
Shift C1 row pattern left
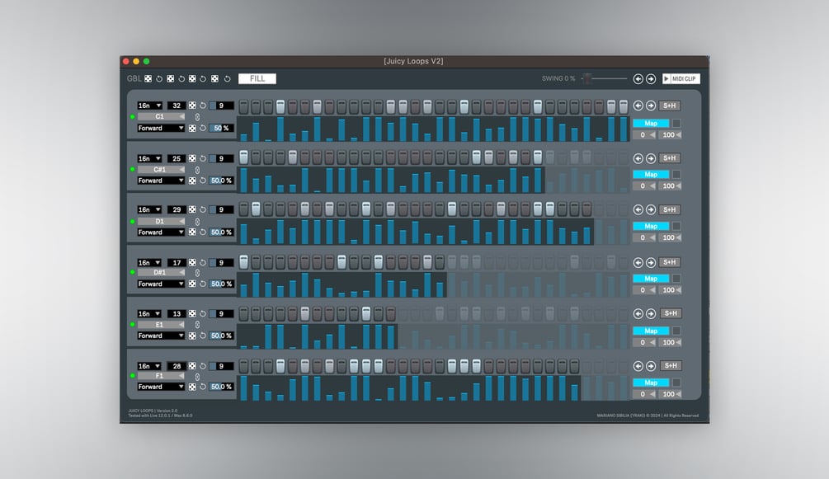(x=638, y=106)
